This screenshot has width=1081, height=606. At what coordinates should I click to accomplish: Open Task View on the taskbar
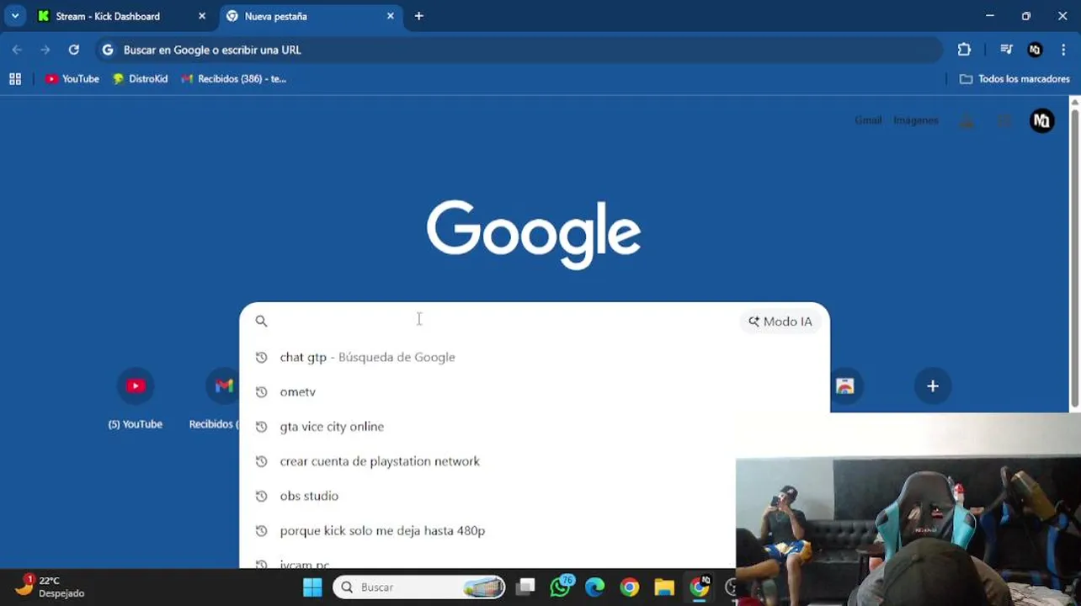(x=525, y=587)
